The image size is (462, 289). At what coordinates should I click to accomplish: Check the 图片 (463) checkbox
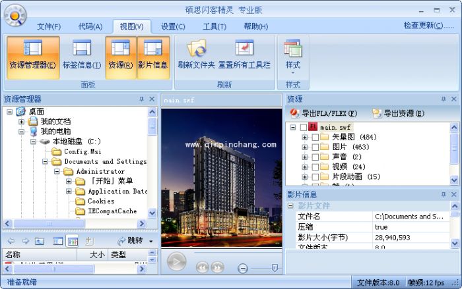coord(315,147)
